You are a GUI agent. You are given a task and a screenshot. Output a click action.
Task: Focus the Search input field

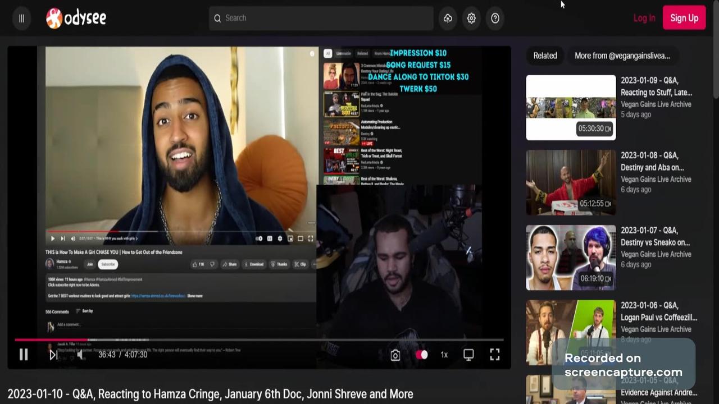tap(321, 18)
